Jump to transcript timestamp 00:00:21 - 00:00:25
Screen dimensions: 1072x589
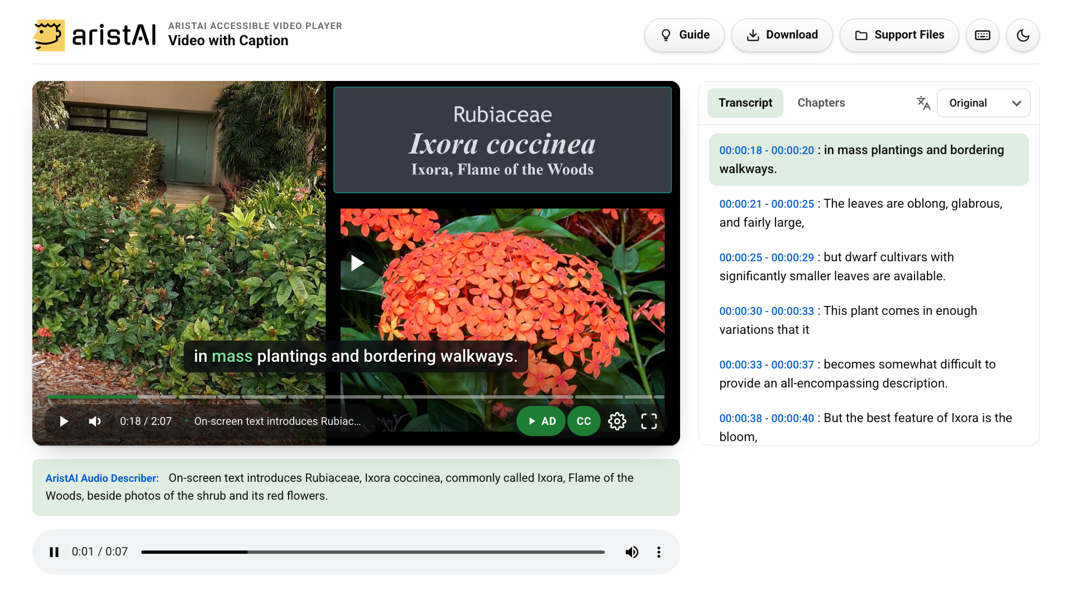pyautogui.click(x=767, y=204)
